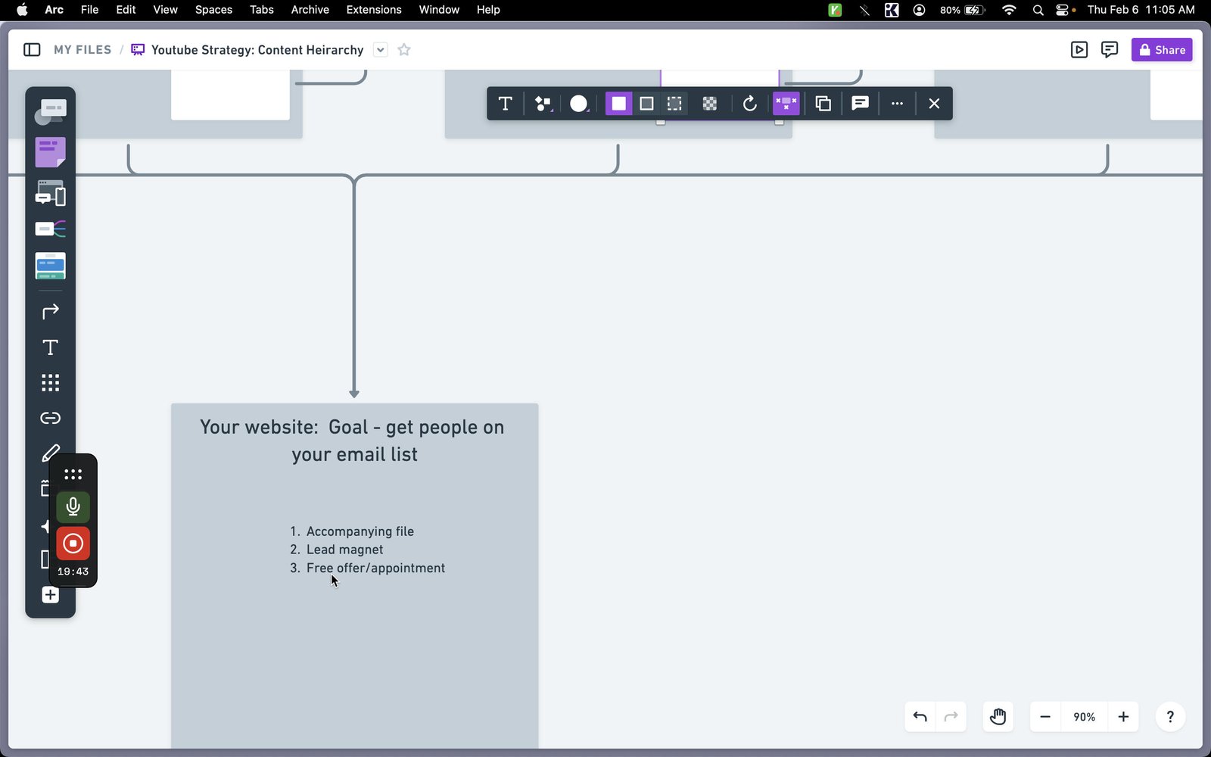Screen dimensions: 1211x757
Task: Open the shape type picker in floating toolbar
Action: (x=543, y=104)
